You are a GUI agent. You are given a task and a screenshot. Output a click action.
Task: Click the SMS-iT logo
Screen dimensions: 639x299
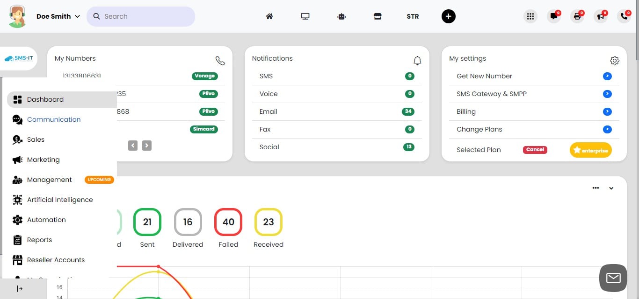tap(19, 59)
